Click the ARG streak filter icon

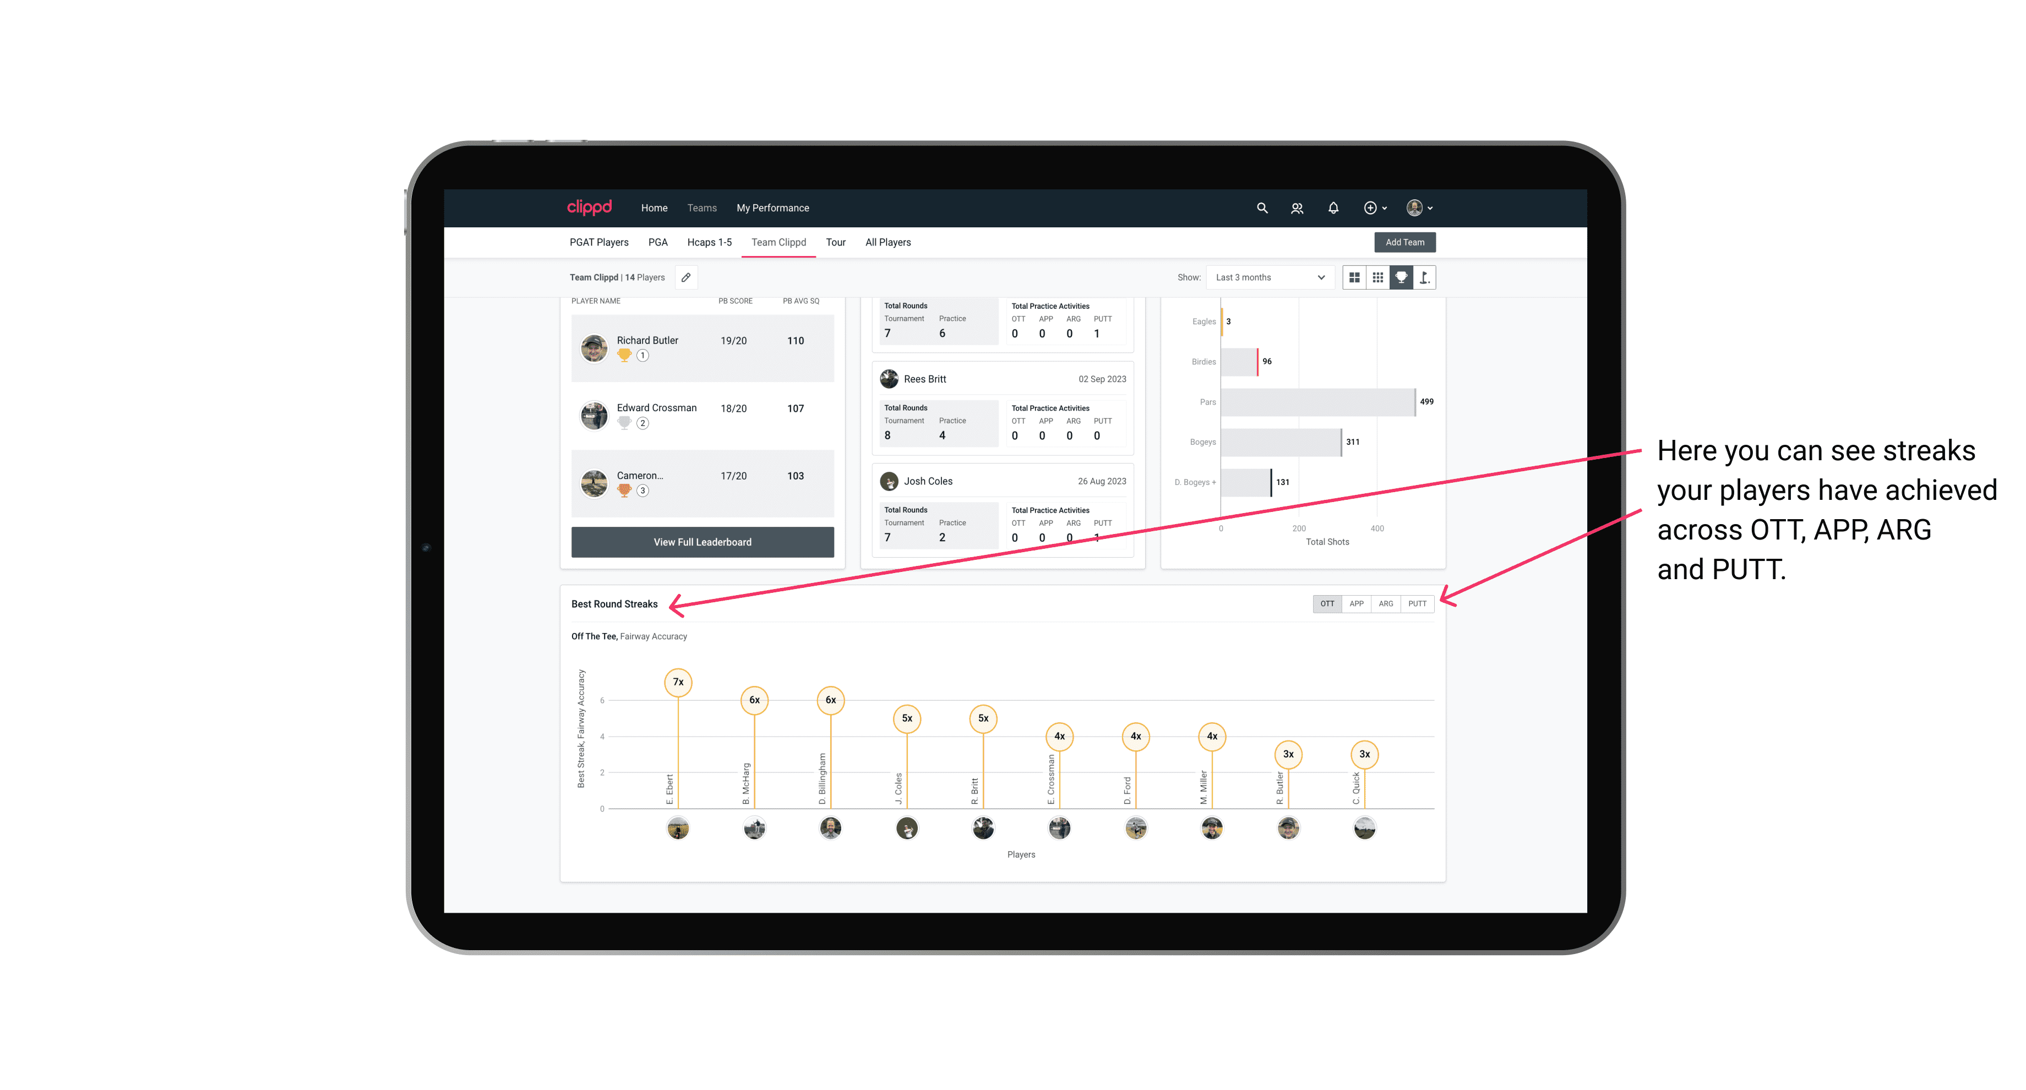(x=1387, y=604)
